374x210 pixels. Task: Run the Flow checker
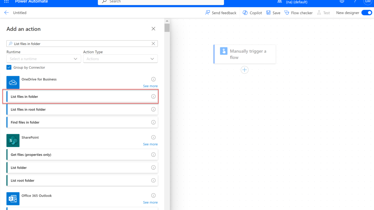coord(298,13)
